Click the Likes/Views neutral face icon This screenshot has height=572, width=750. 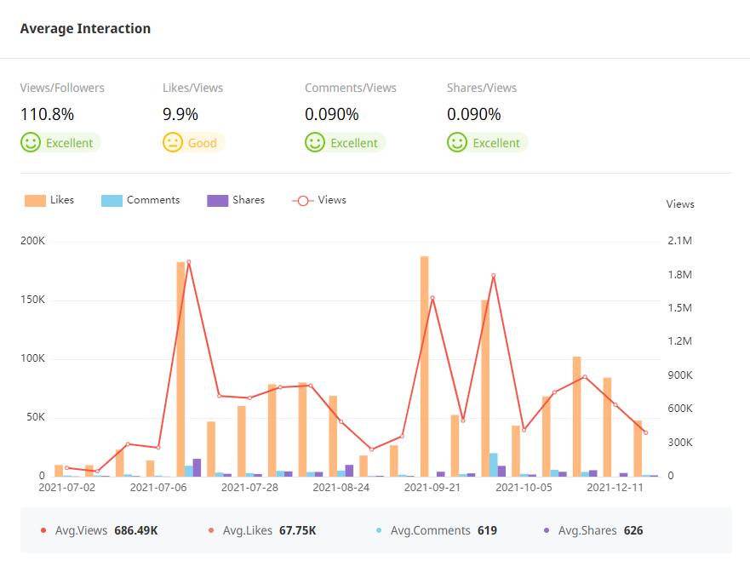[173, 142]
